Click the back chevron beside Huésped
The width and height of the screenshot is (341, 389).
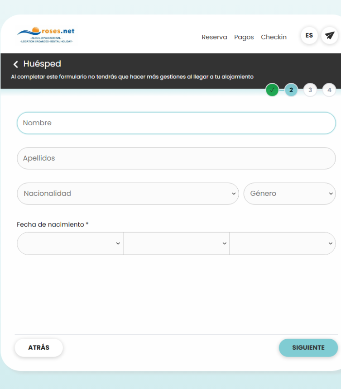coord(16,64)
